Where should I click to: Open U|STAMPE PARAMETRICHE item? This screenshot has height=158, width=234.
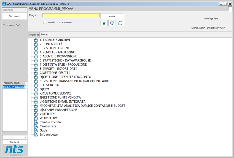58,110
